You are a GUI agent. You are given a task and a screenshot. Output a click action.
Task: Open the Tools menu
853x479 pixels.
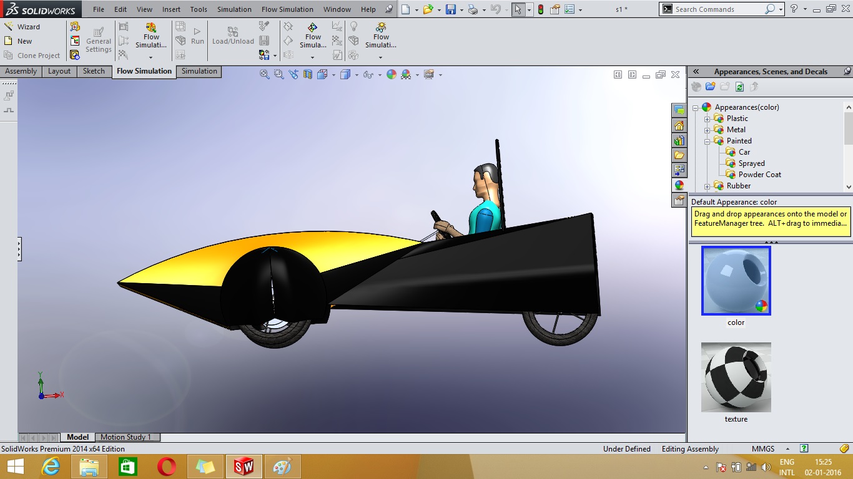click(x=199, y=9)
